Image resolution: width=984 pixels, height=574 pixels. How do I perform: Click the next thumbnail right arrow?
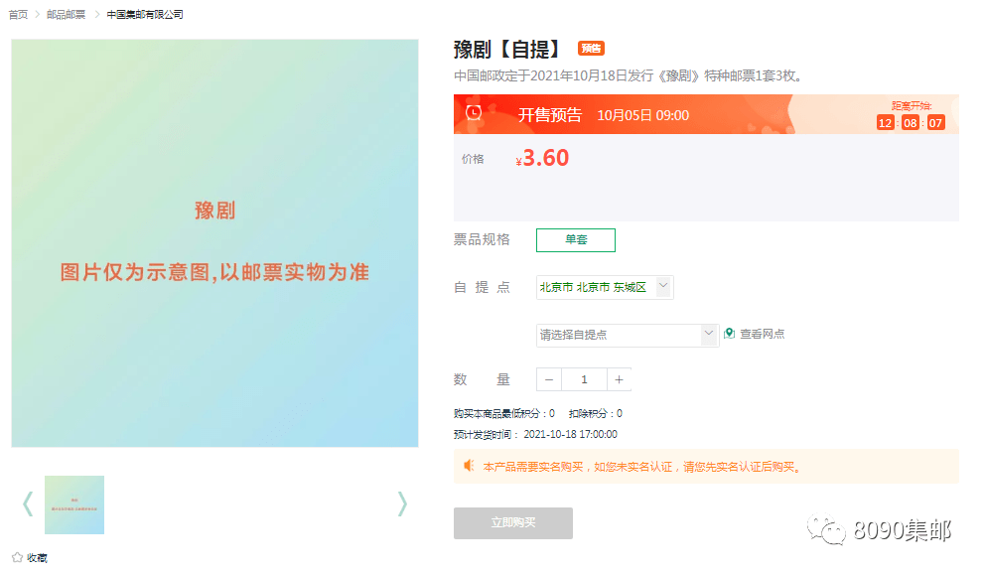click(402, 504)
